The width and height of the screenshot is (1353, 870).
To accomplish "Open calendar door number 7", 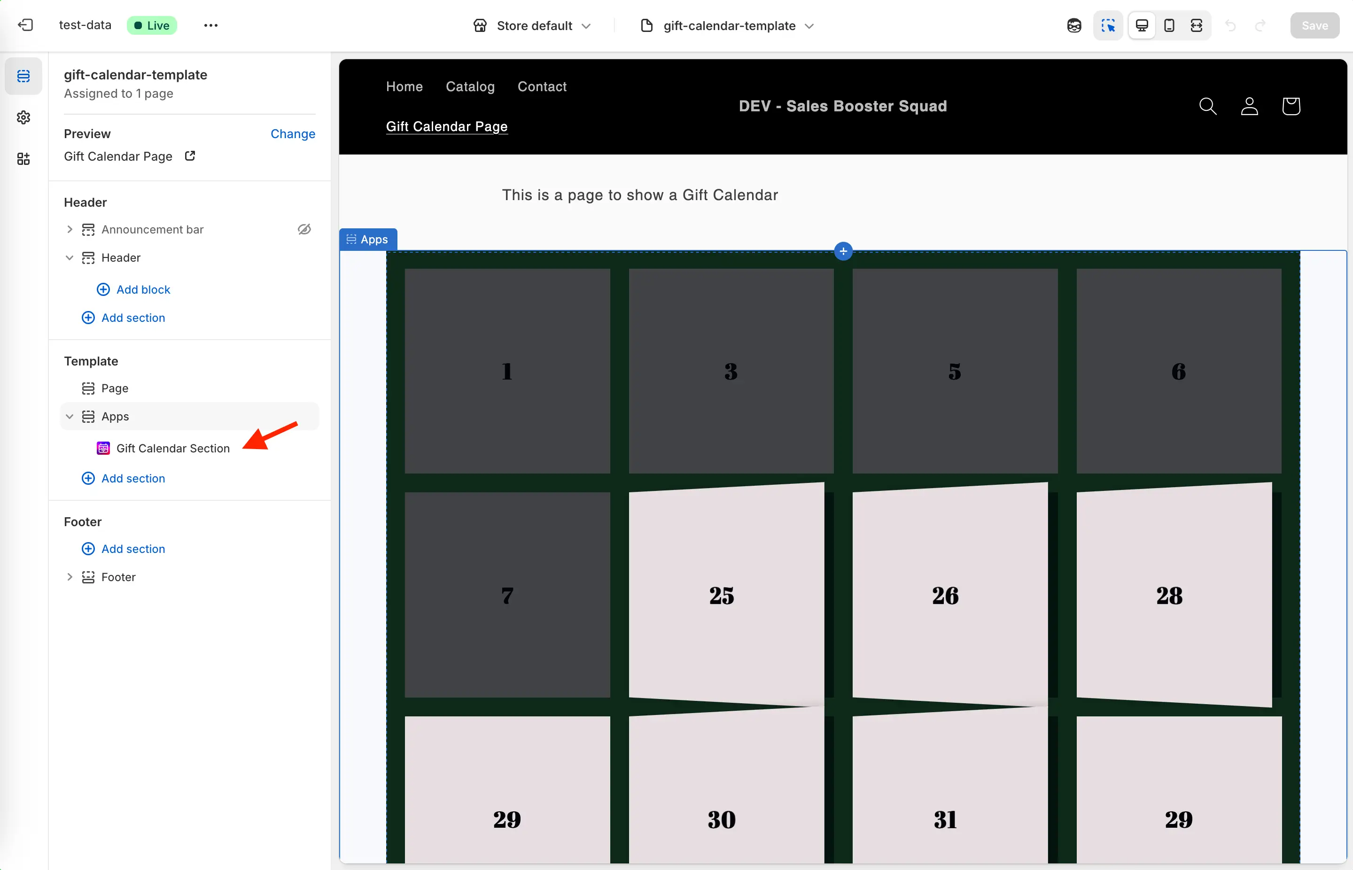I will tap(507, 595).
